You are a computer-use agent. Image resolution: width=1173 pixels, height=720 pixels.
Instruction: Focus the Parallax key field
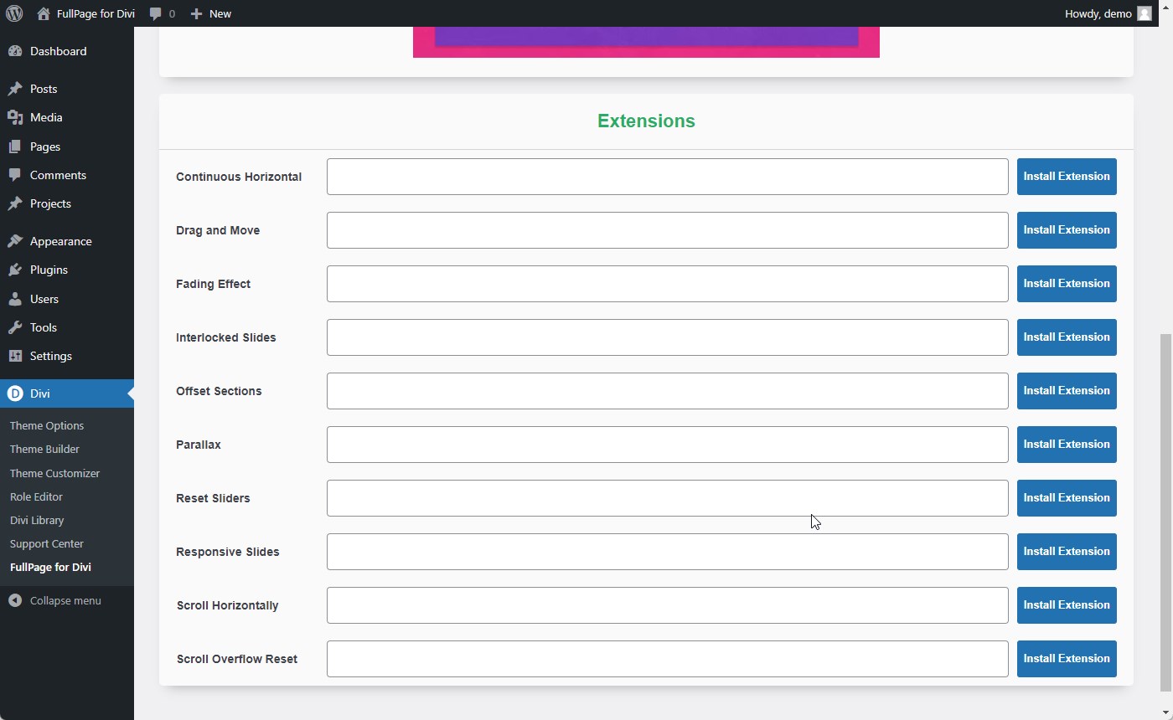click(668, 445)
